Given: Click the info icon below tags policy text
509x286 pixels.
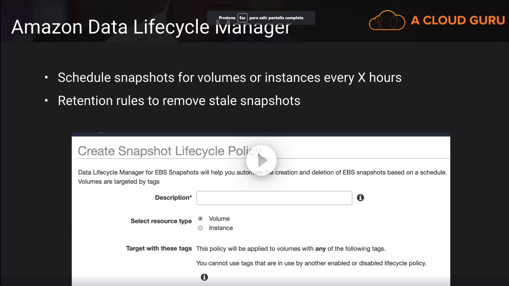Looking at the screenshot, I should (x=204, y=277).
